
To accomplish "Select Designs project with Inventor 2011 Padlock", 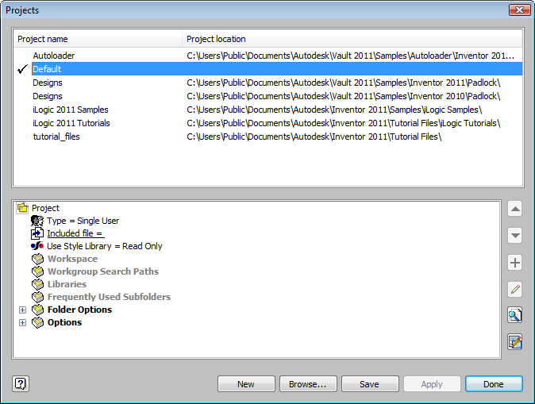I will 48,83.
